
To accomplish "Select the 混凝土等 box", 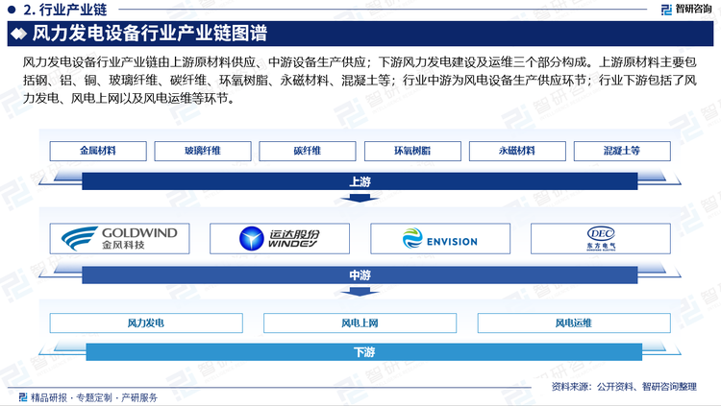I will click(622, 151).
